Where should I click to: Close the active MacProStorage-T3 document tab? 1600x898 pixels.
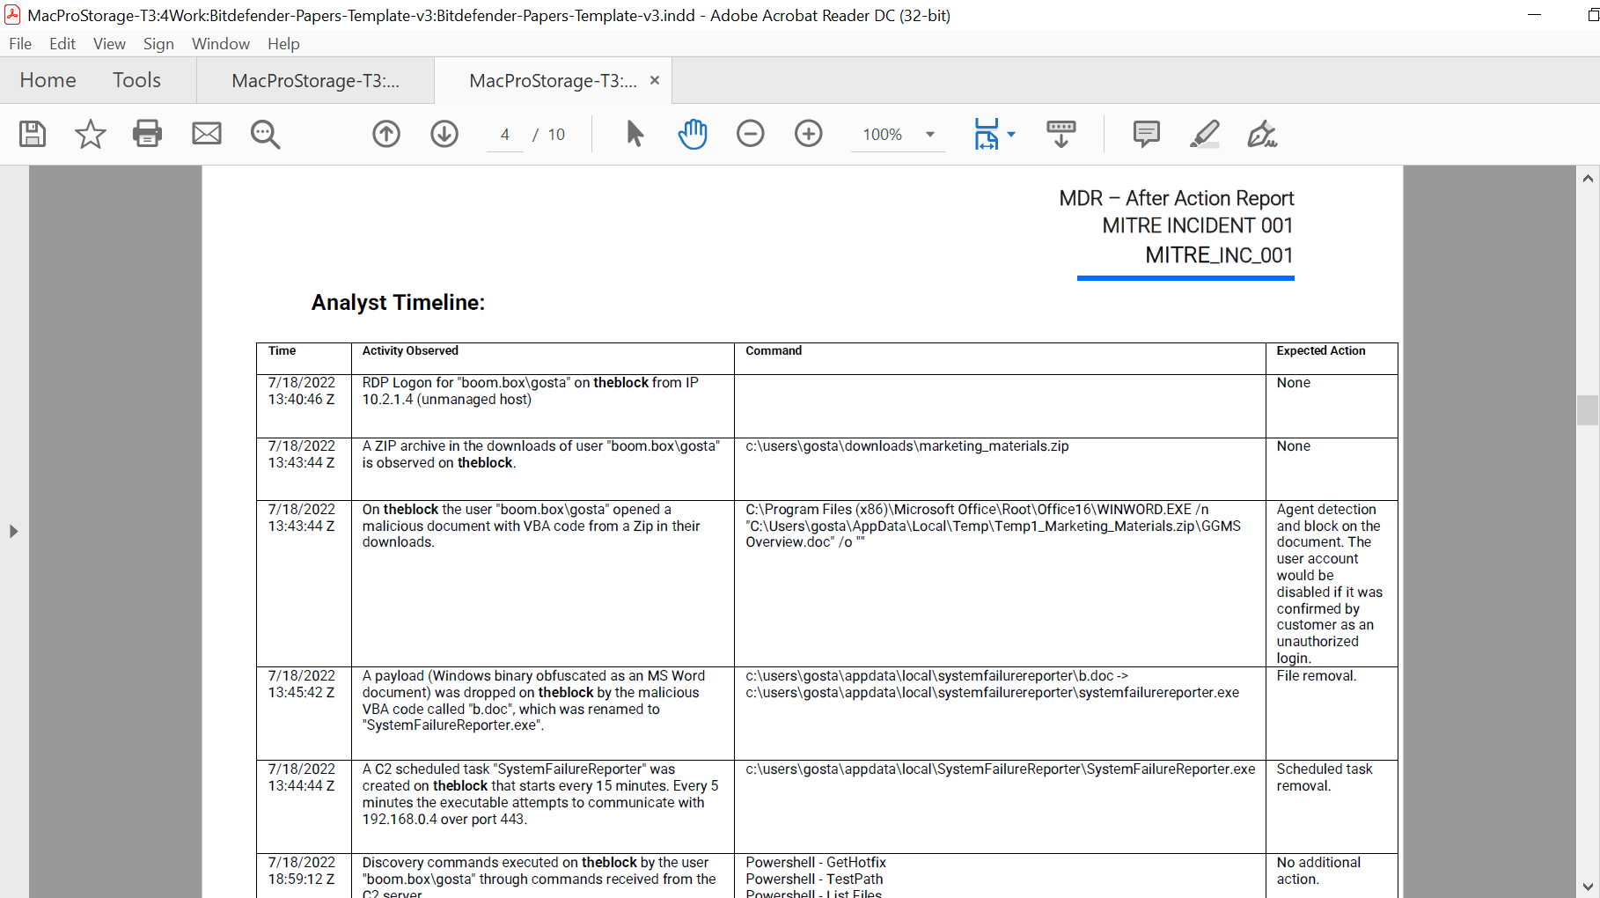coord(655,80)
